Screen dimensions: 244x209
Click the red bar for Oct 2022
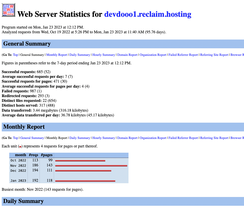click(x=80, y=161)
